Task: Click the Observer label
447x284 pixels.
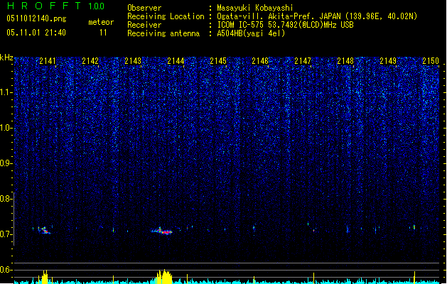Action: point(144,8)
